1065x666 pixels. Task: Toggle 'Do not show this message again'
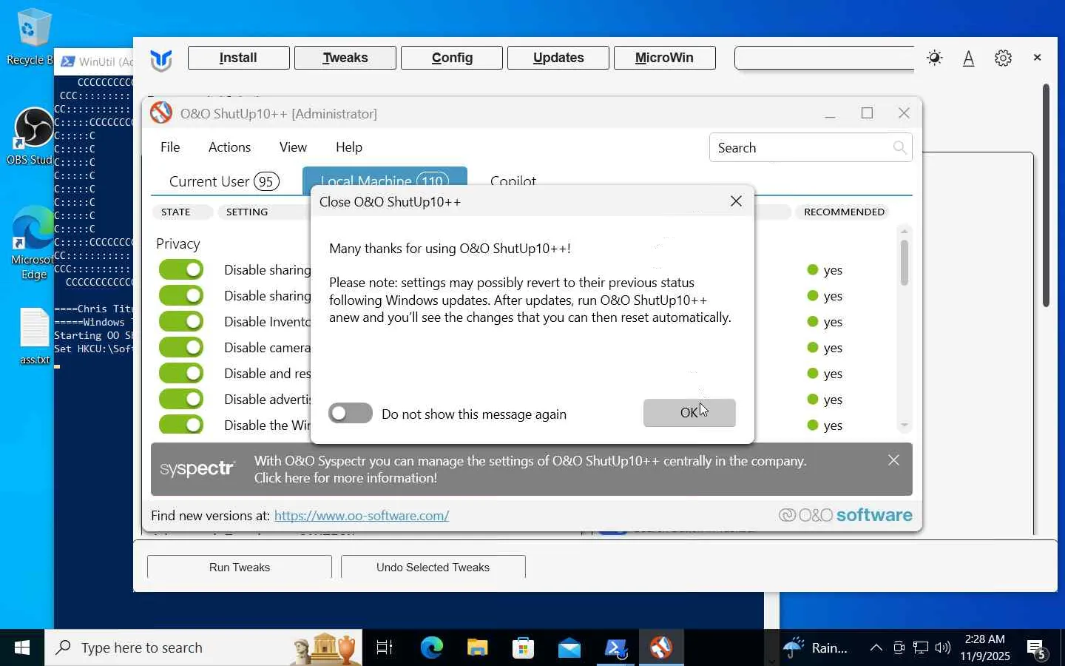pos(351,413)
